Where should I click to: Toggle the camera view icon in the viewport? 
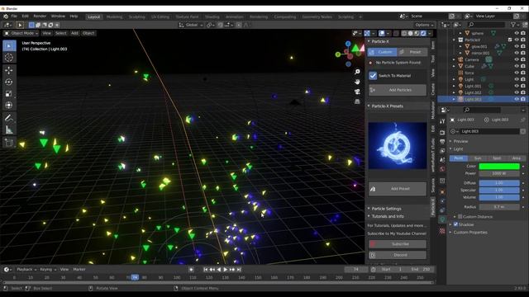[x=357, y=92]
